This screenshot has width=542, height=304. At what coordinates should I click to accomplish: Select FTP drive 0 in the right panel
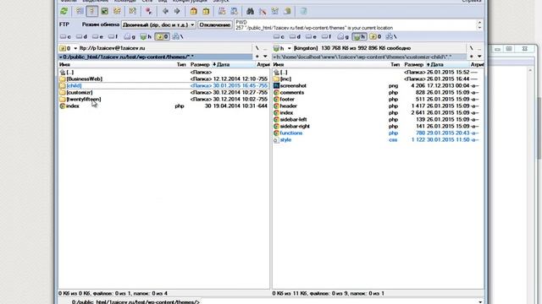[375, 36]
